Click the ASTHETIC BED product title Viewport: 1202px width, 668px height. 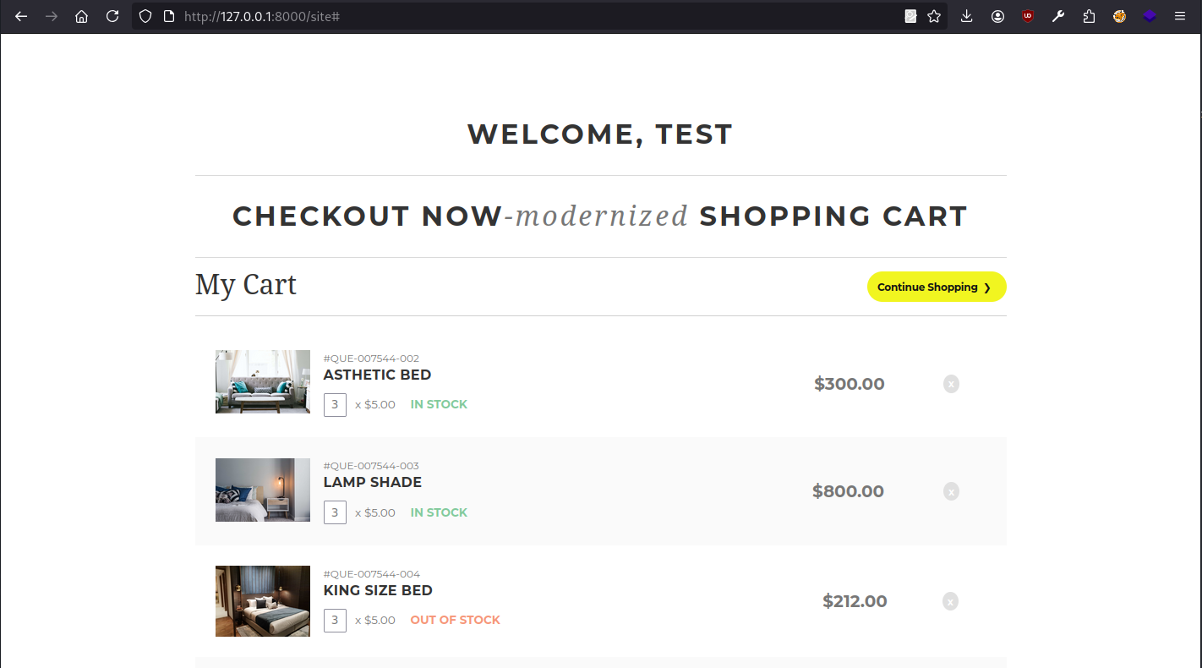point(377,375)
